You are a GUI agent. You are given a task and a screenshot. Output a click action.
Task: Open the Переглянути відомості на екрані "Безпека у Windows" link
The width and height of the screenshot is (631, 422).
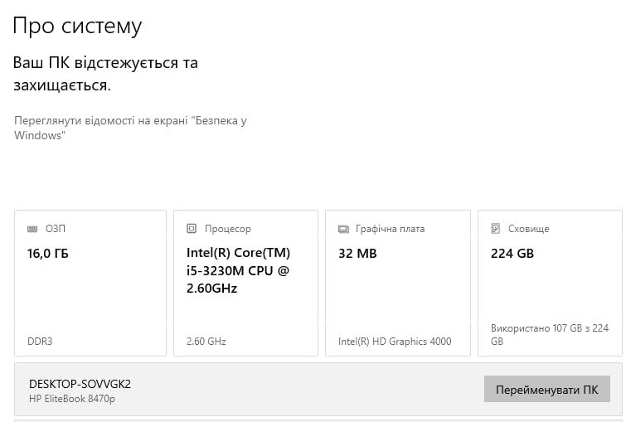click(x=130, y=128)
